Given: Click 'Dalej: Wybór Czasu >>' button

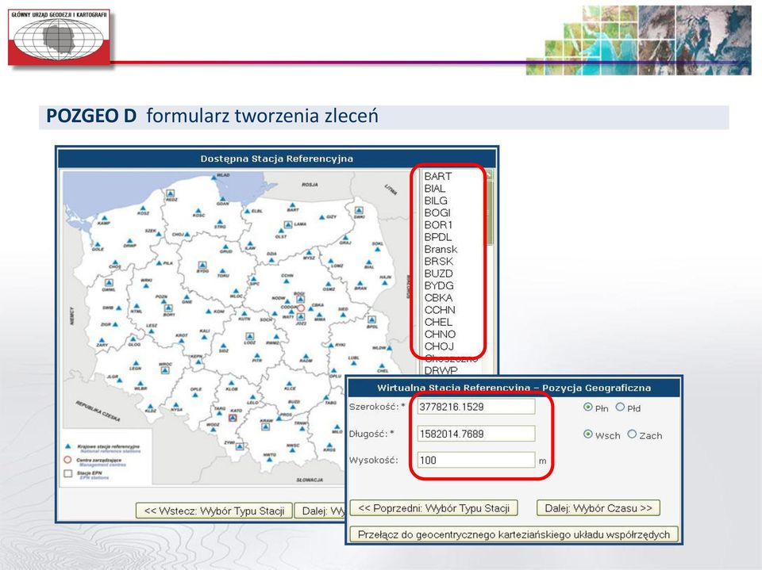Looking at the screenshot, I should pos(598,508).
